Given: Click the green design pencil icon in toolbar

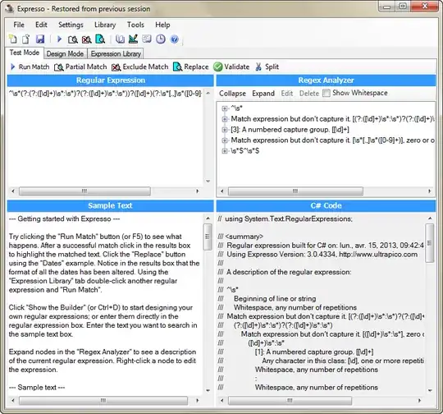Looking at the screenshot, I should click(133, 39).
